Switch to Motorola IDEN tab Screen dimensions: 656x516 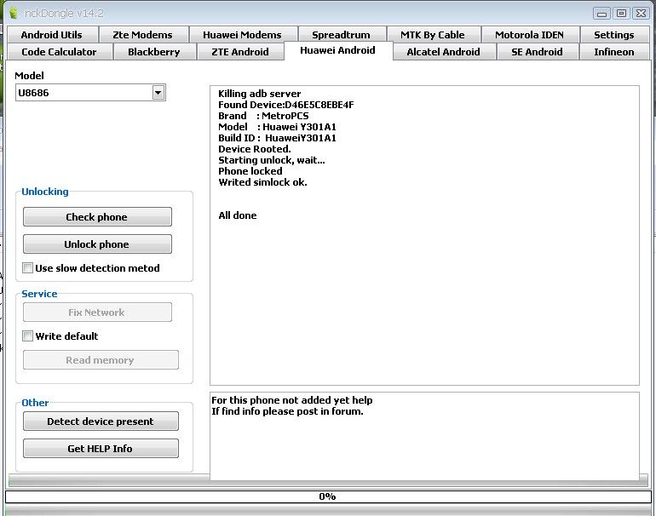[x=529, y=35]
